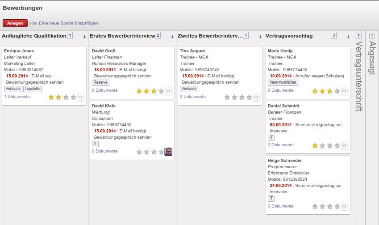Set first star rating on Tina August card
Viewport: 379px width, 225px height.
(x=227, y=97)
